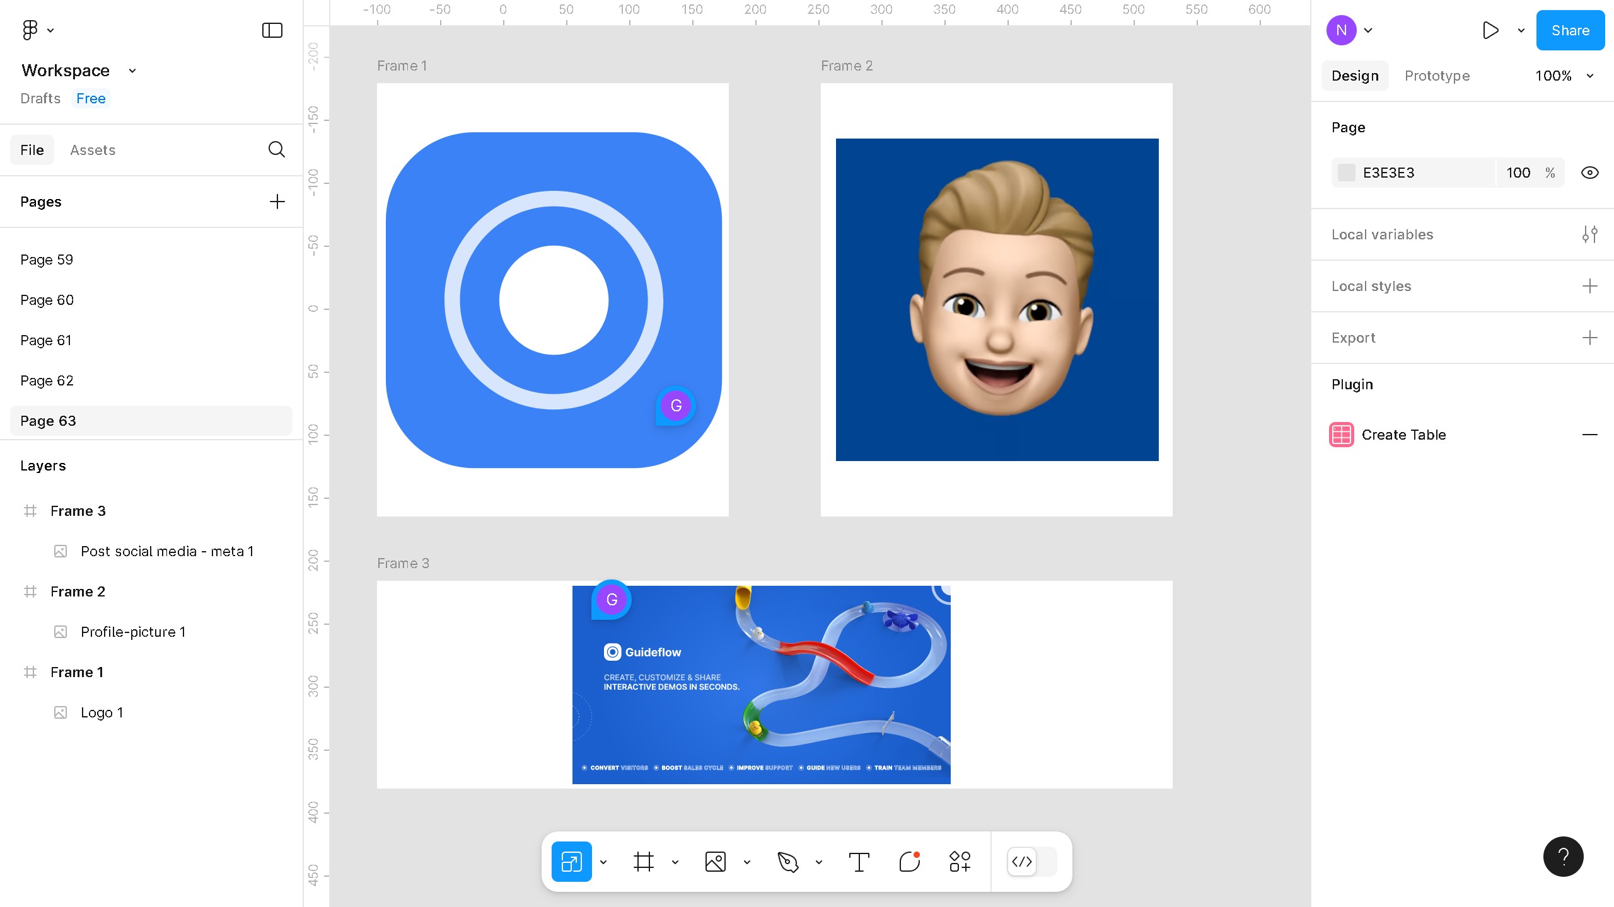Select the Frame tool in the toolbar
Image resolution: width=1614 pixels, height=907 pixels.
click(643, 862)
